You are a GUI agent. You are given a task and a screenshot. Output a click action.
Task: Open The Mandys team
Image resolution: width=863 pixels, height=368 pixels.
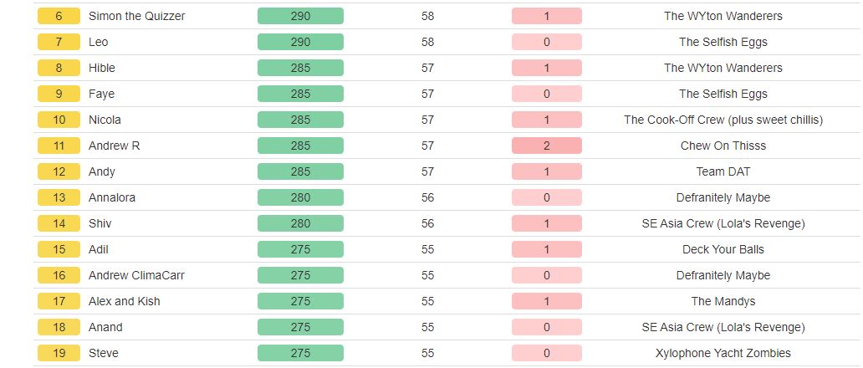coord(723,300)
